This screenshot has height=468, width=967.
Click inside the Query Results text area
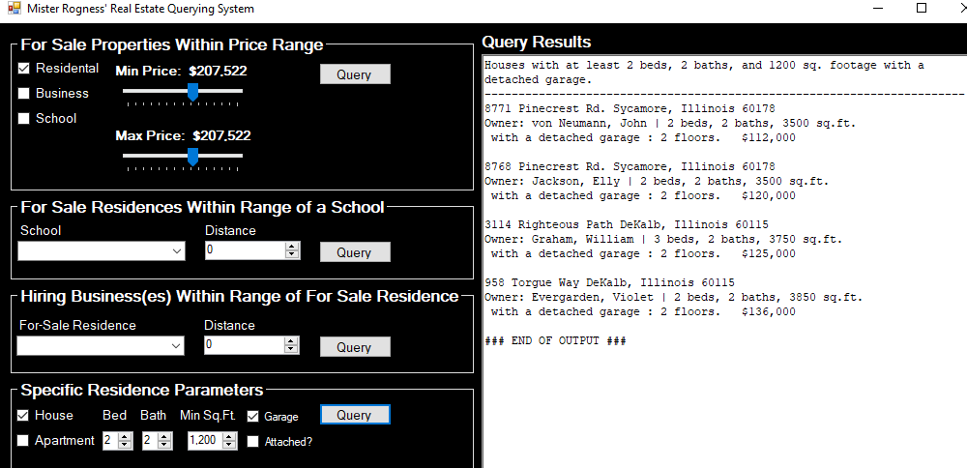(x=723, y=406)
